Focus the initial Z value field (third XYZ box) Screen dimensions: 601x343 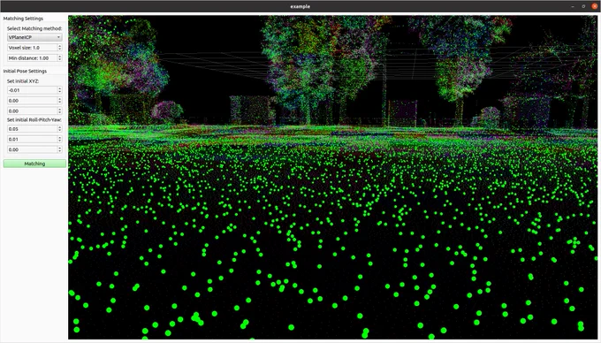(32, 111)
